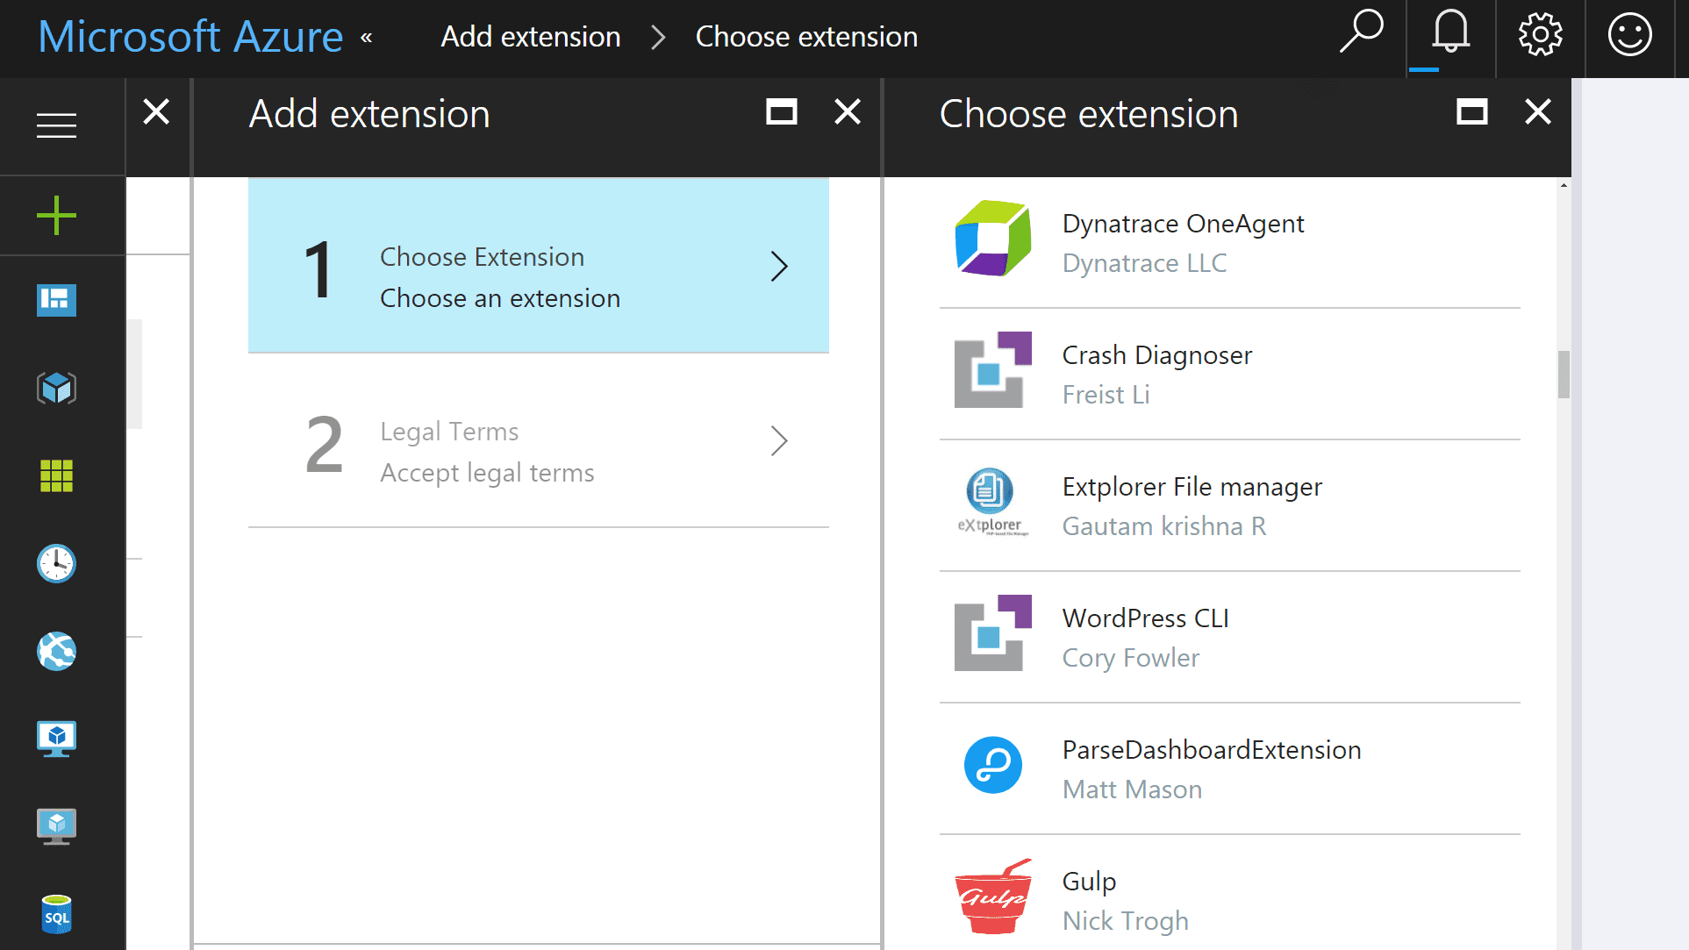Open the search magnifier icon
This screenshot has width=1689, height=950.
coord(1362,33)
